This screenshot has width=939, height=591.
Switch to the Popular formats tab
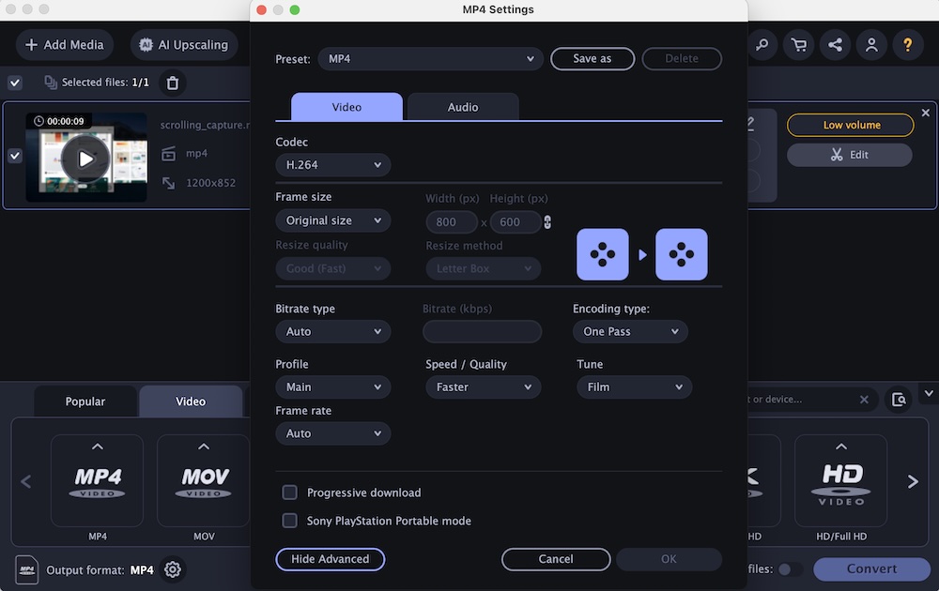click(x=85, y=401)
